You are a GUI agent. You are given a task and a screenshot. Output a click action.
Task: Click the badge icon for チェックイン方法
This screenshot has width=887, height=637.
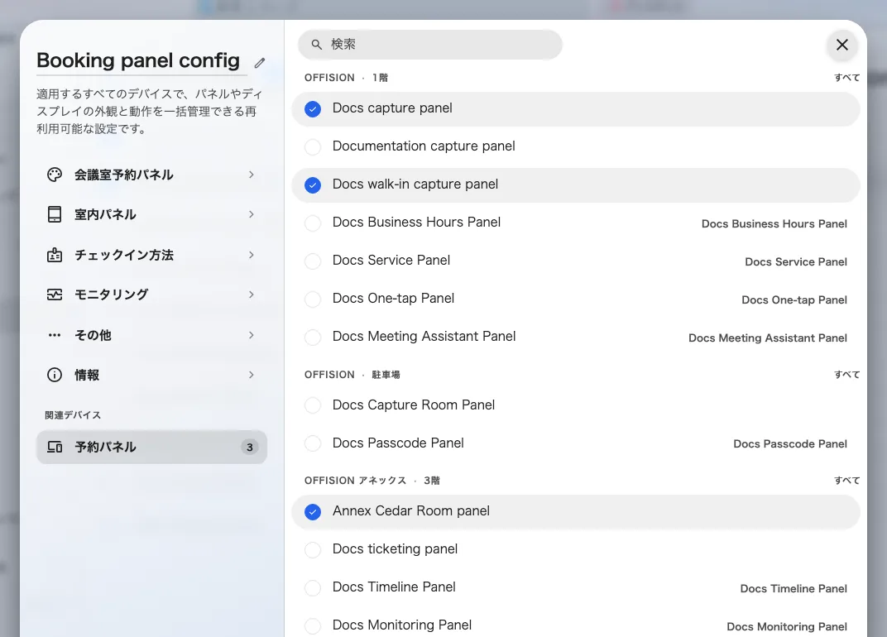click(55, 255)
